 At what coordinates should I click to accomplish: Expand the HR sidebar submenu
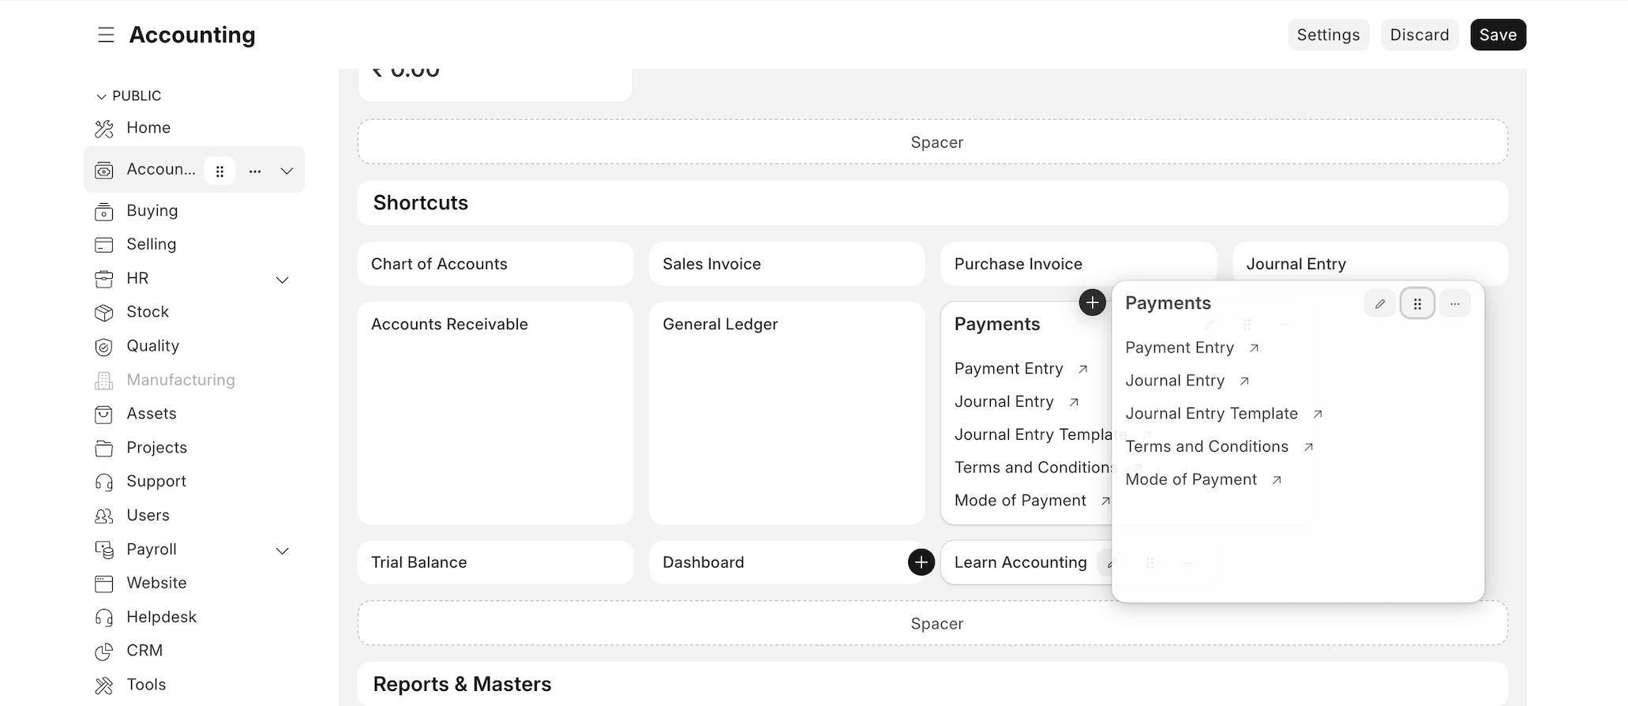[x=282, y=280]
